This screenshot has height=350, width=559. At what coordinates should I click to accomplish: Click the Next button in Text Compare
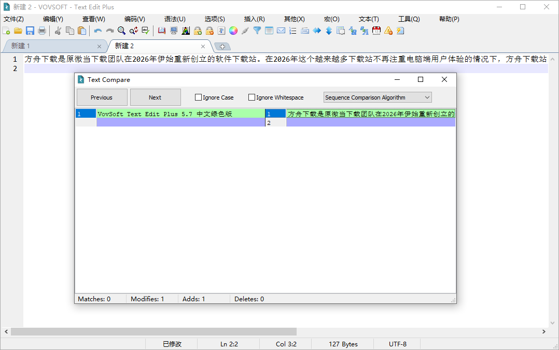(155, 97)
